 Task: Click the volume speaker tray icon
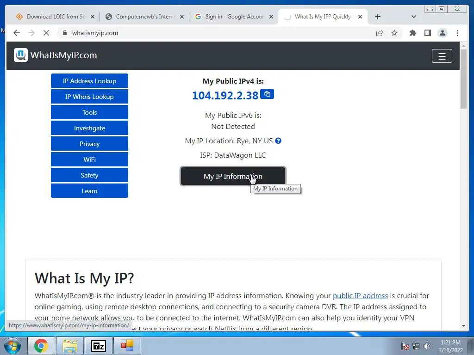(427, 346)
